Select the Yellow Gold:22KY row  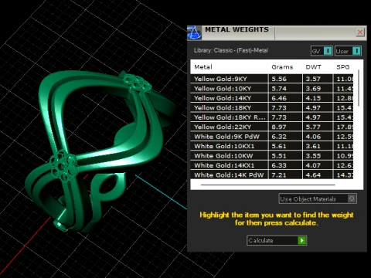272,127
